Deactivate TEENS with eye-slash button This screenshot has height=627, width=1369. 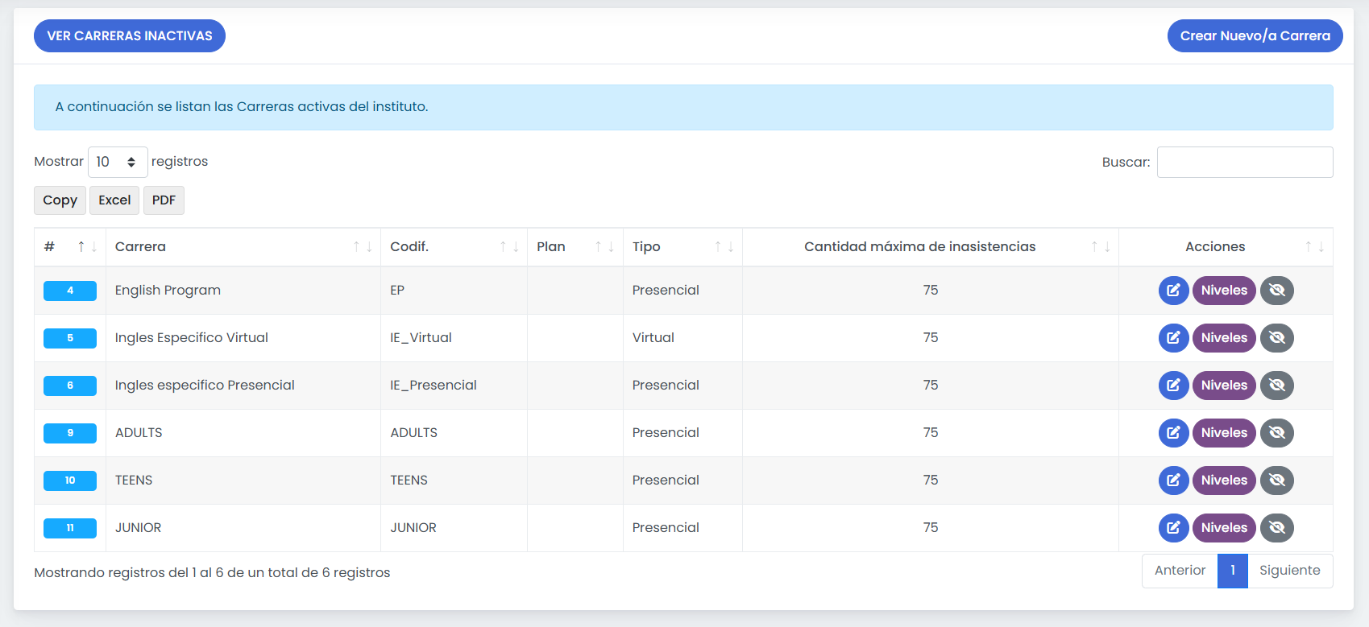pyautogui.click(x=1276, y=481)
